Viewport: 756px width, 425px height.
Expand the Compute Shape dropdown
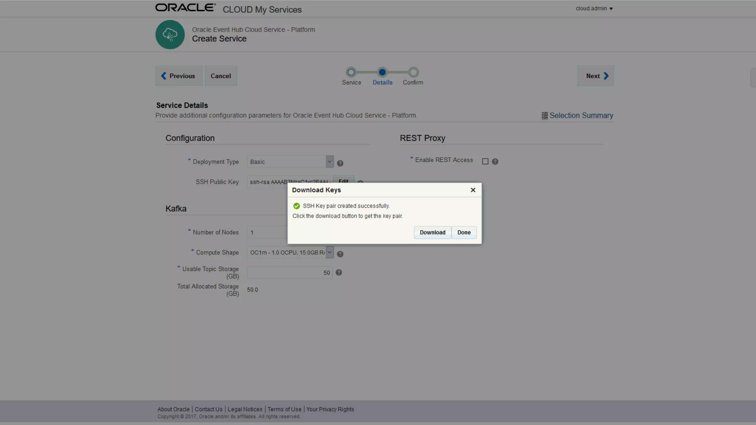click(329, 252)
